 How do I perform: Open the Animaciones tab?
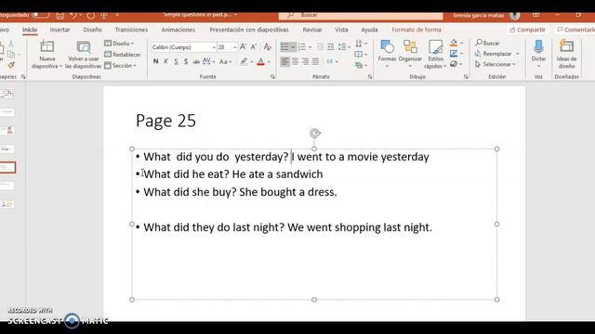coord(178,30)
